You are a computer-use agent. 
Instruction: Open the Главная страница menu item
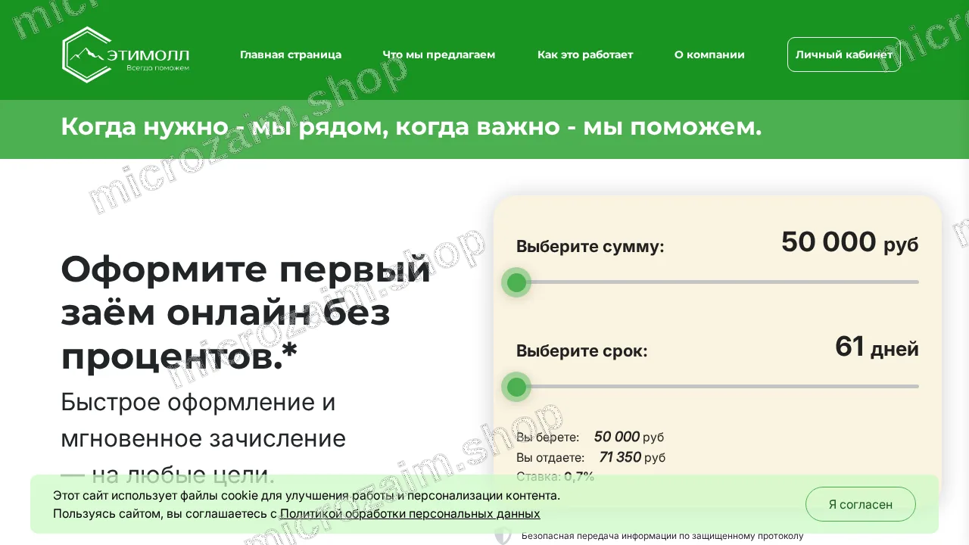pos(291,54)
